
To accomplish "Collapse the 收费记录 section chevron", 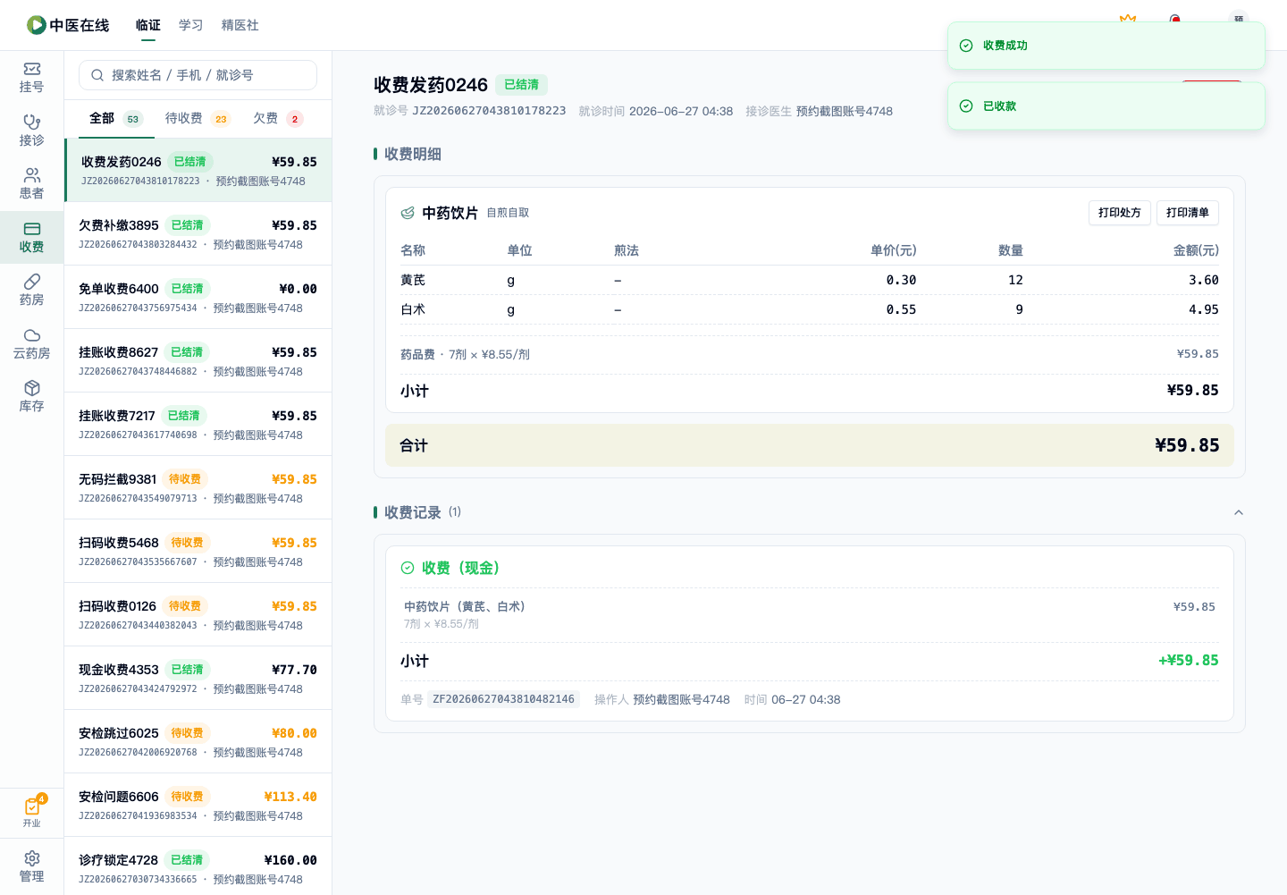I will [x=1239, y=512].
